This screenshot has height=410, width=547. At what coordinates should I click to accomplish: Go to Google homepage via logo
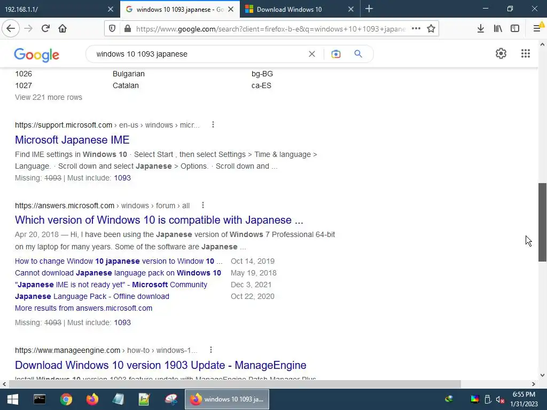(37, 55)
